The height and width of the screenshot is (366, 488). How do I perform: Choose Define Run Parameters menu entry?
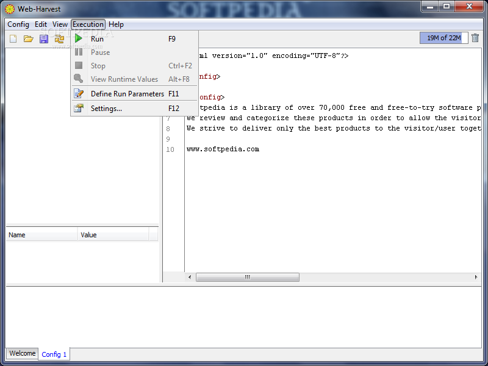click(134, 94)
